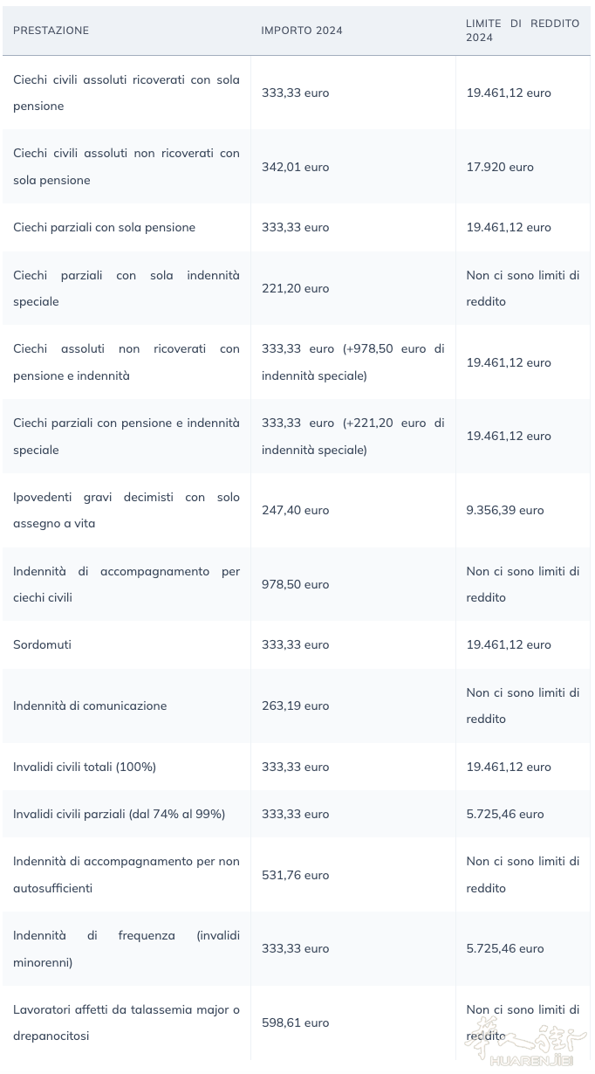Click the LIMITE DI REDDITO 2024 header

(522, 31)
